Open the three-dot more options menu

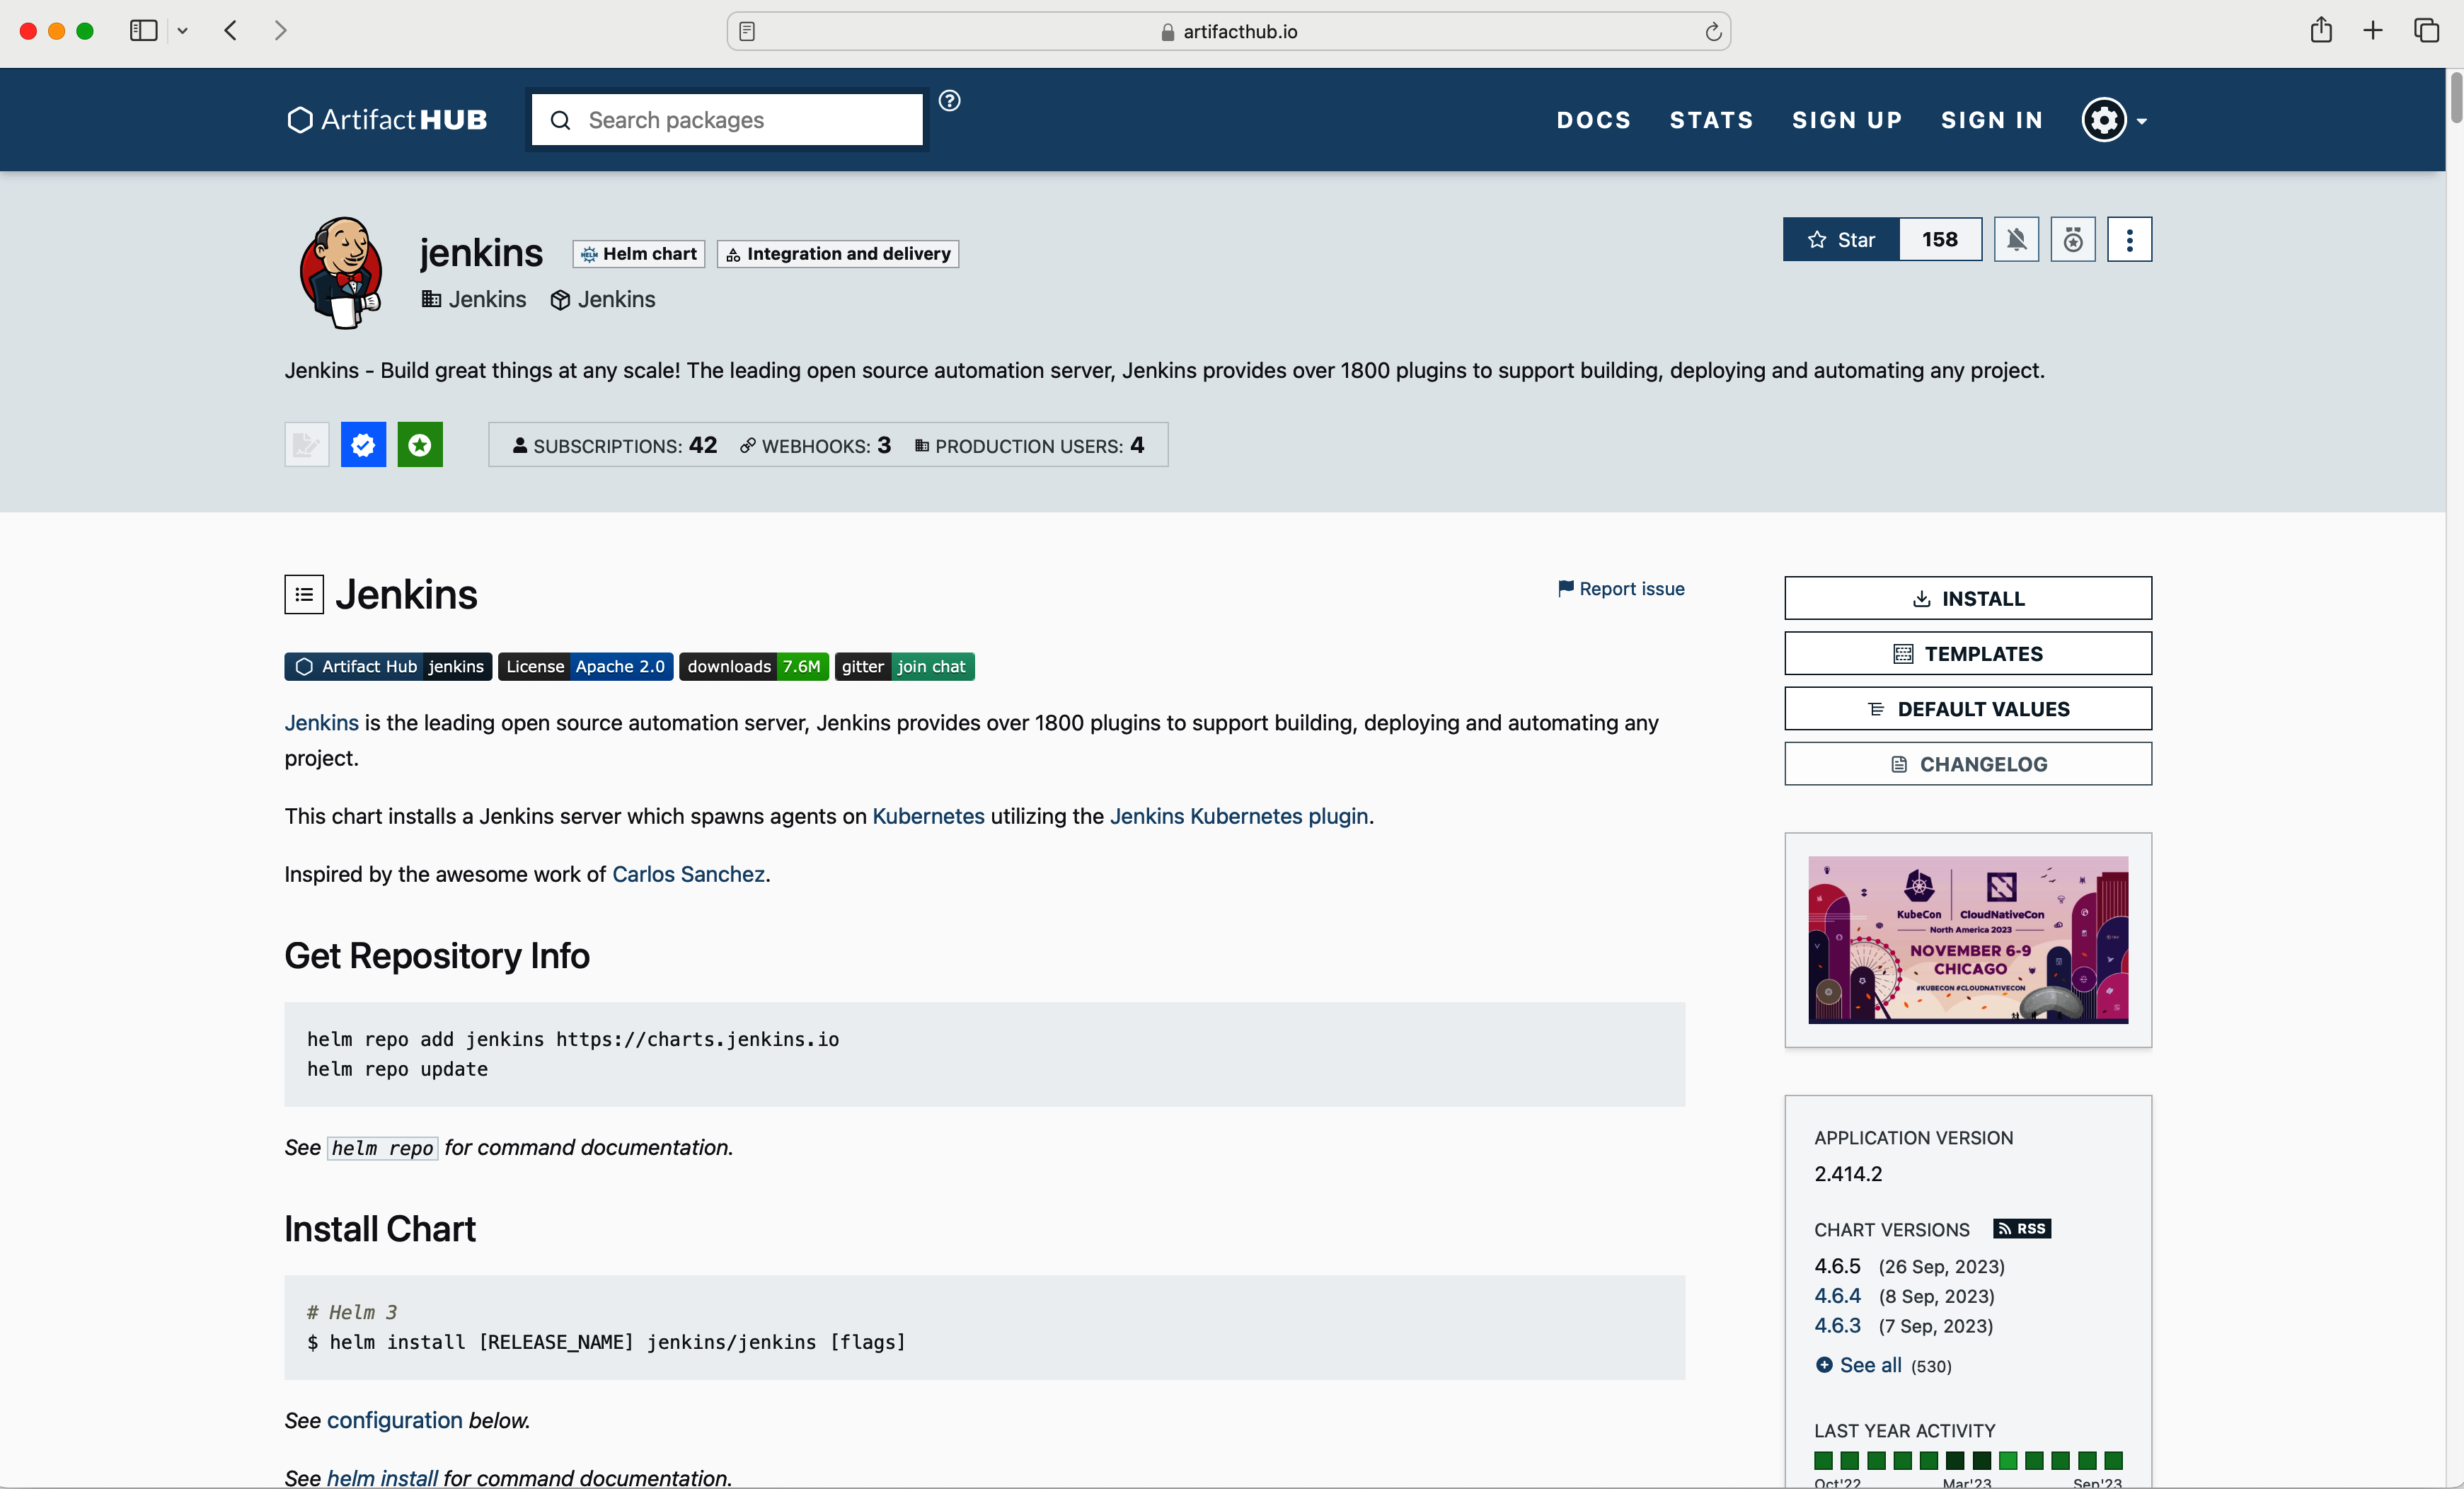point(2129,240)
